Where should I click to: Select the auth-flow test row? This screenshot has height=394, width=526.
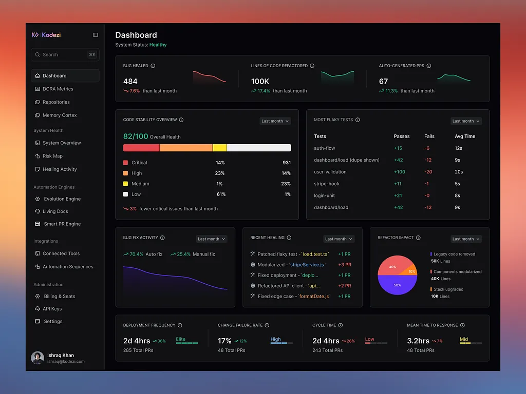pos(398,148)
